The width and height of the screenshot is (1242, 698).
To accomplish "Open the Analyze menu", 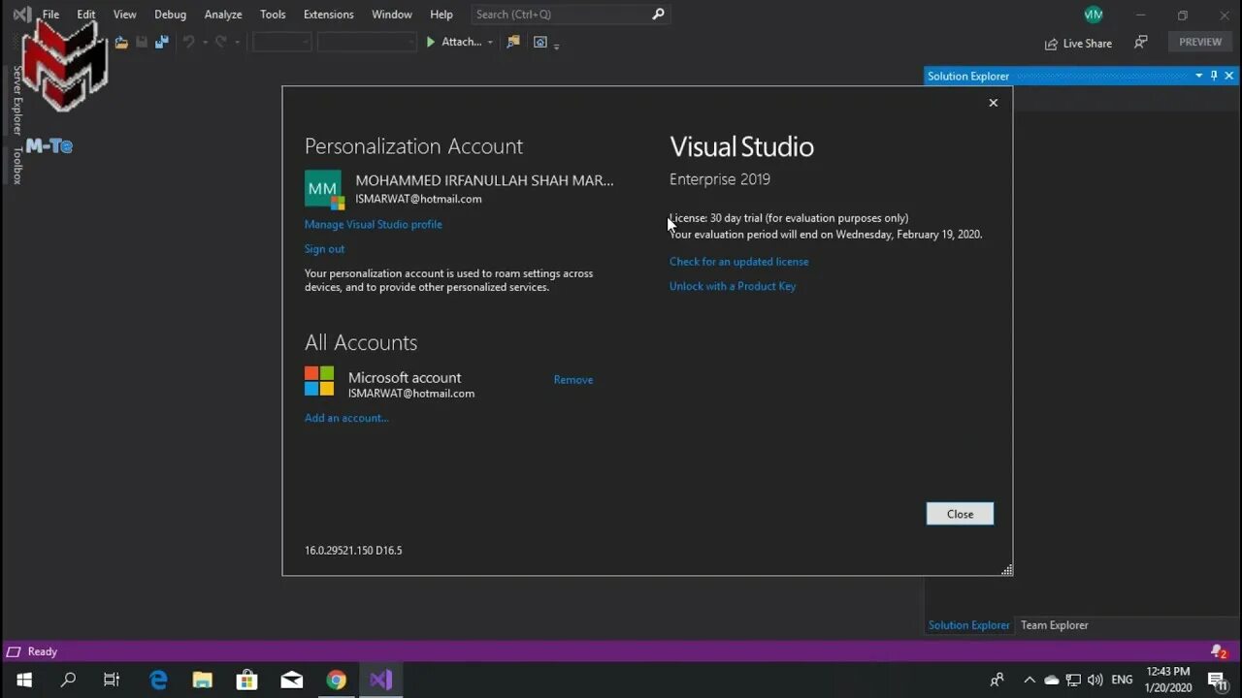I will (223, 15).
